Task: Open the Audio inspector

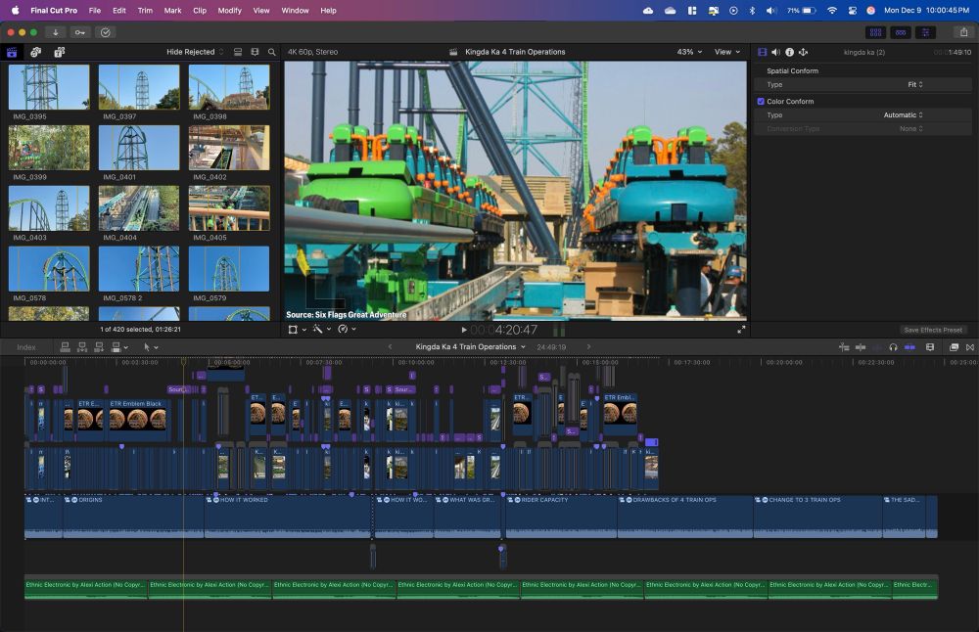Action: (x=776, y=53)
